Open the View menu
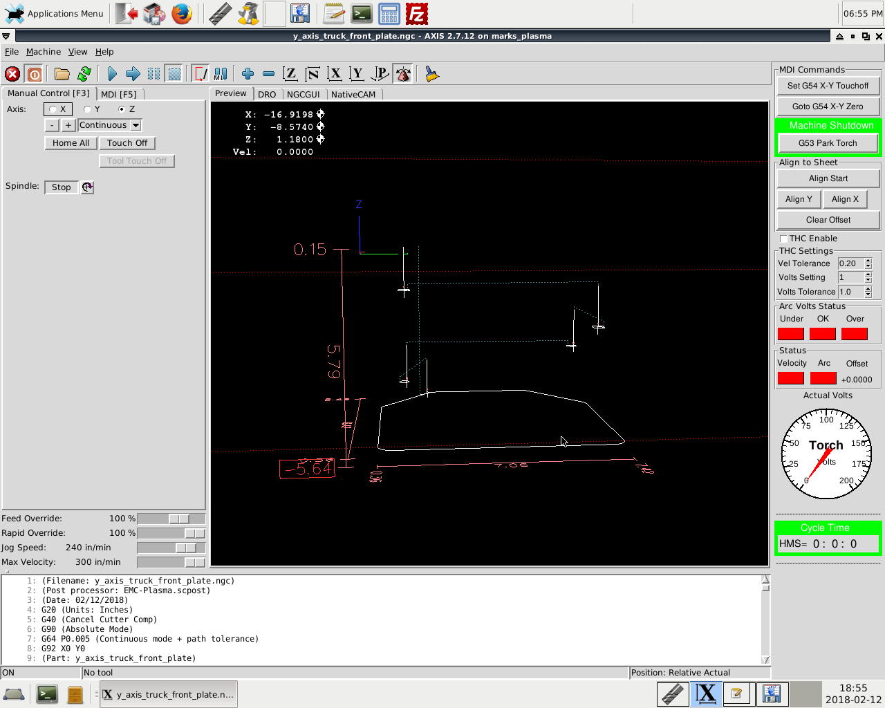885x708 pixels. (77, 52)
